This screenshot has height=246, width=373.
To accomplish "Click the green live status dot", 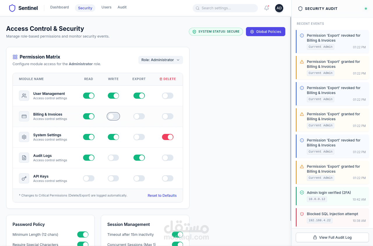I will click(366, 9).
